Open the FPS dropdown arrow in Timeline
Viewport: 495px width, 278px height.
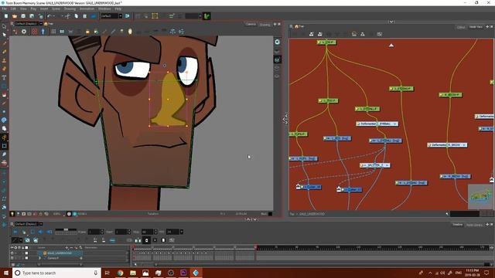[x=182, y=232]
